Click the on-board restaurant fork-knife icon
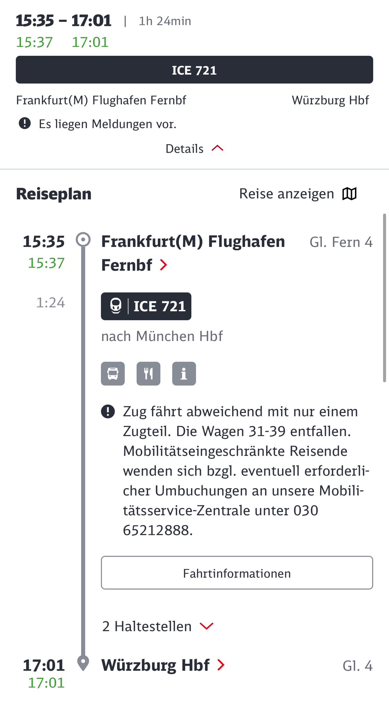This screenshot has width=389, height=710. pos(148,374)
